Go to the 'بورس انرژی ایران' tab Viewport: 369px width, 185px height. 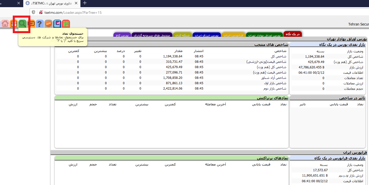click(207, 35)
